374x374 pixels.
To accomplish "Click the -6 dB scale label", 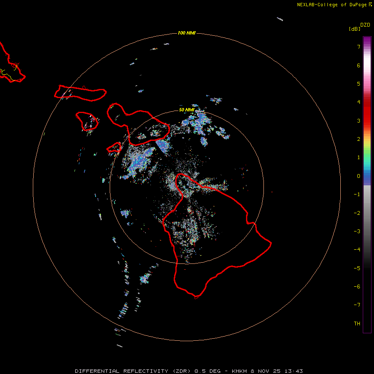I will (357, 287).
